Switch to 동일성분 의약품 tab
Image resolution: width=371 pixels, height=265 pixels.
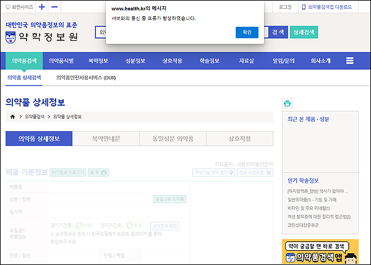coord(173,139)
